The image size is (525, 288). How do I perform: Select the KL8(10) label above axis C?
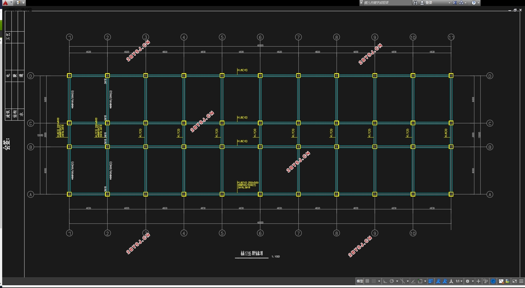242,117
